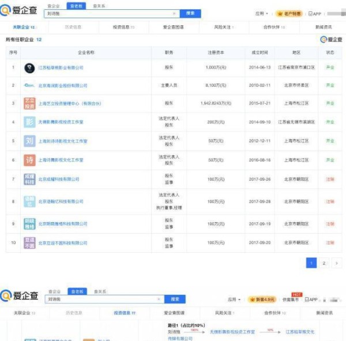Click the top APP download link

pyautogui.click(x=315, y=13)
